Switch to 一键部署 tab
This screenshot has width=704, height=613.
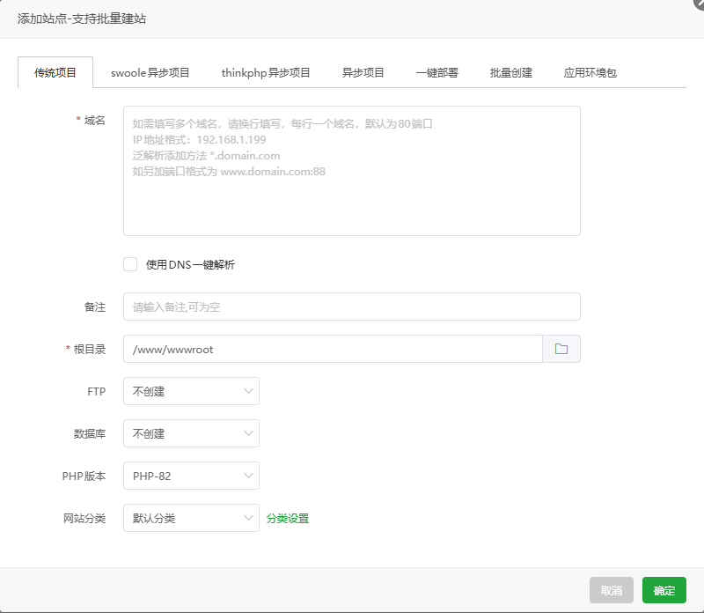coord(437,73)
